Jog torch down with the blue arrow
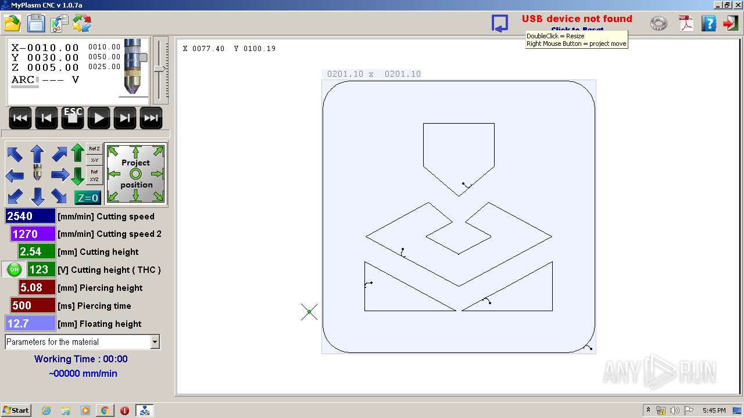Viewport: 744px width, 418px height. point(37,196)
